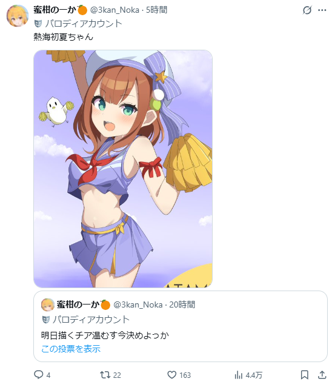Bookmark the post with bookmark icon

tap(305, 375)
